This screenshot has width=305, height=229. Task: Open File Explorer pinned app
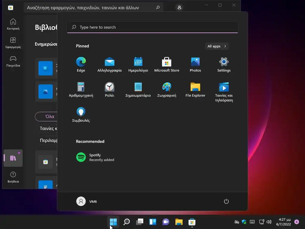tap(195, 89)
